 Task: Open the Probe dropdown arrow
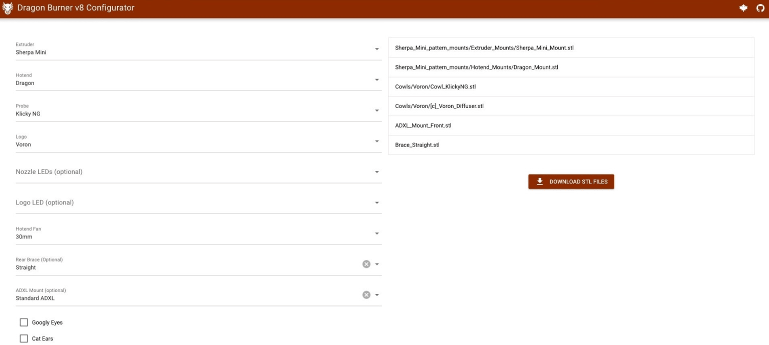click(x=377, y=110)
